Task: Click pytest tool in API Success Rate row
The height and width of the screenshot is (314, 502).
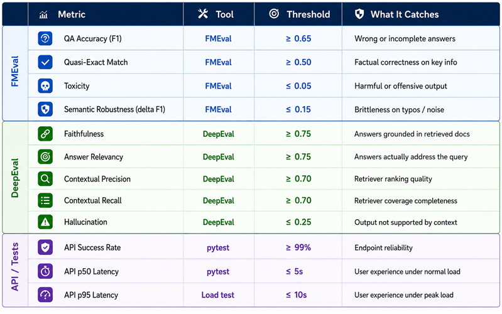Action: (x=218, y=248)
